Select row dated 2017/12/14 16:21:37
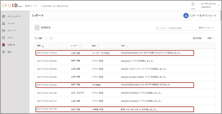The image size is (222, 114). tap(125, 101)
